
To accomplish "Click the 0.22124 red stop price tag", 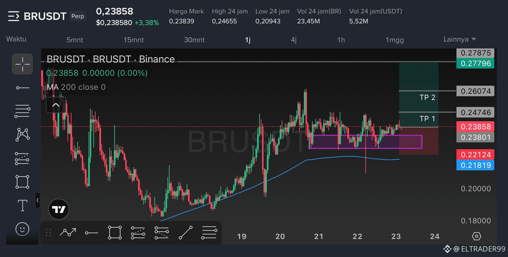I will click(475, 155).
